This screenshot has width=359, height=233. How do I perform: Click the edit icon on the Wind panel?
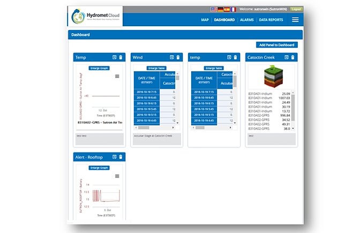coord(171,57)
